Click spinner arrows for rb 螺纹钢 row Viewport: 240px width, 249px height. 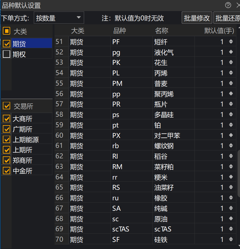coord(231,146)
